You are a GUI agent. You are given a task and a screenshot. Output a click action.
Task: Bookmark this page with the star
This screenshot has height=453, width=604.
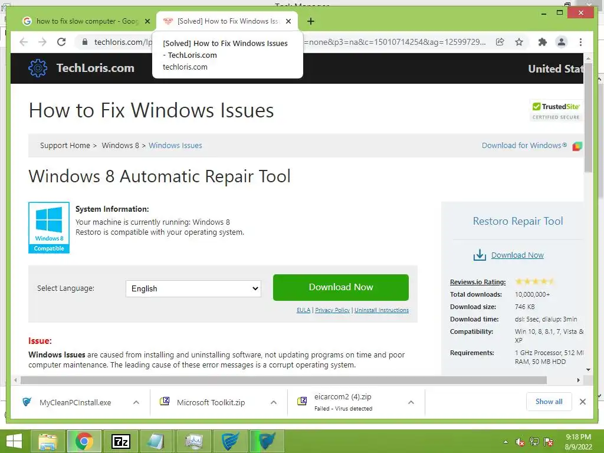pos(519,42)
